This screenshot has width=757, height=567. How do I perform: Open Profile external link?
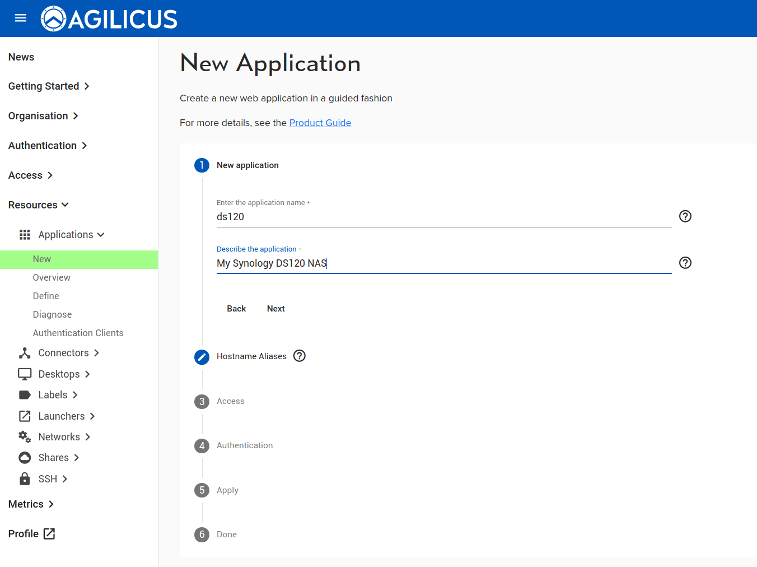[31, 534]
